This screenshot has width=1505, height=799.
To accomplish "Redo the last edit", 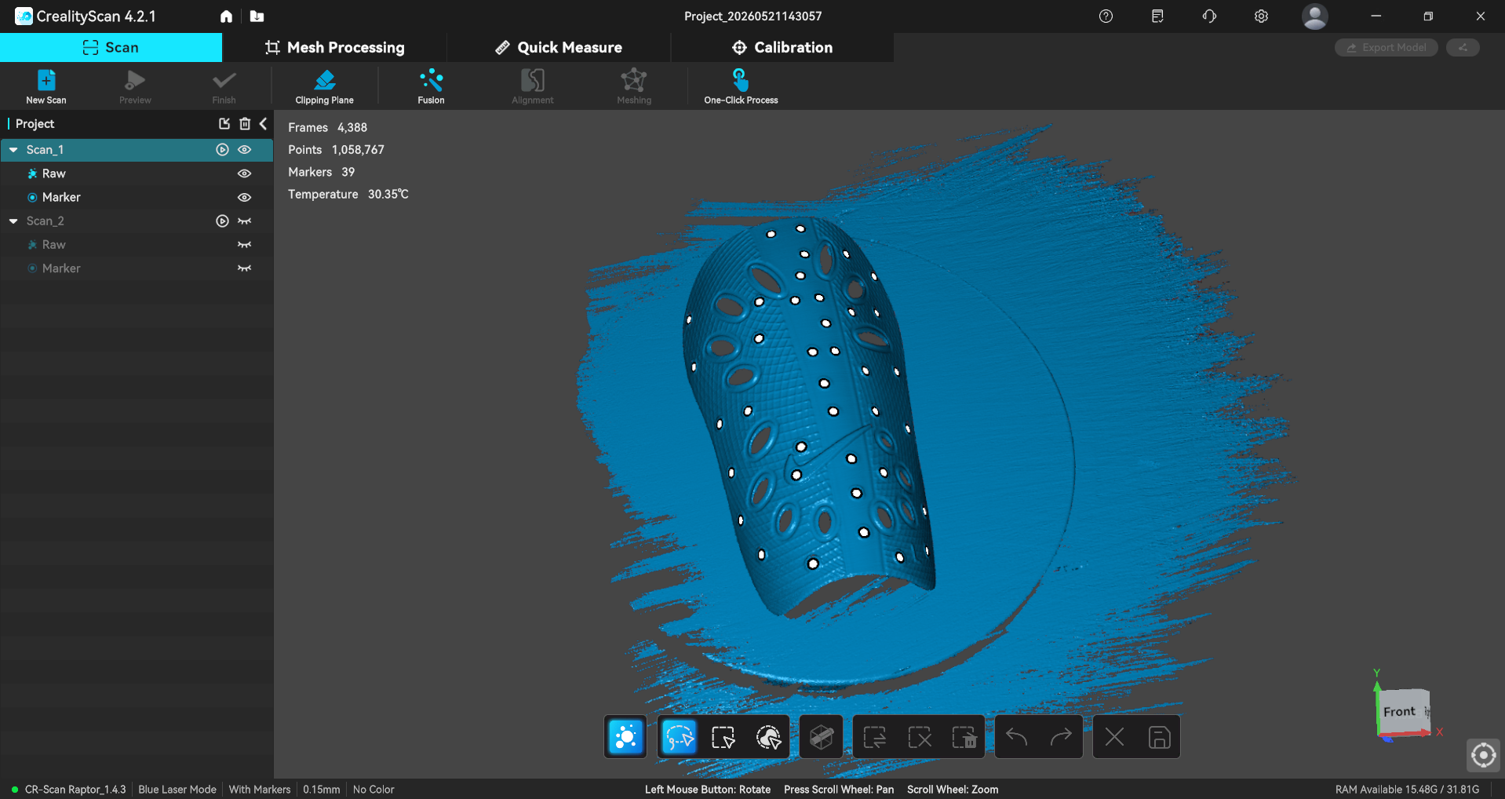I will pyautogui.click(x=1062, y=737).
